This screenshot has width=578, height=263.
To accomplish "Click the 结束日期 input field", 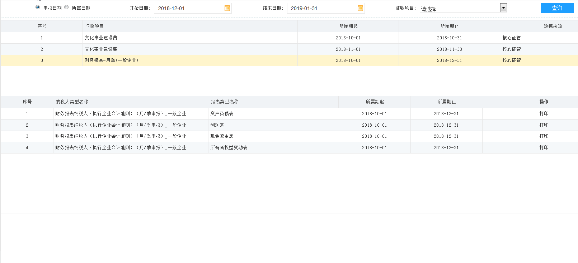I will (321, 8).
